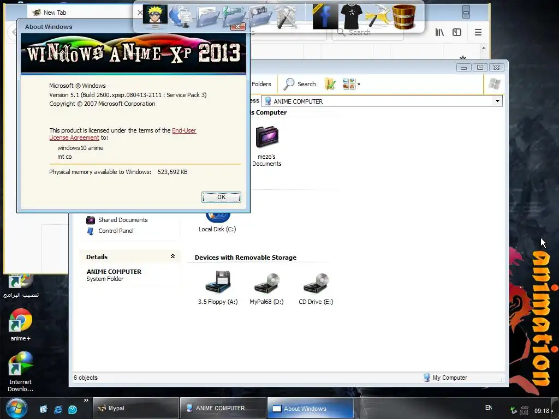
Task: Switch to About Windows taskbar button
Action: tap(311, 408)
